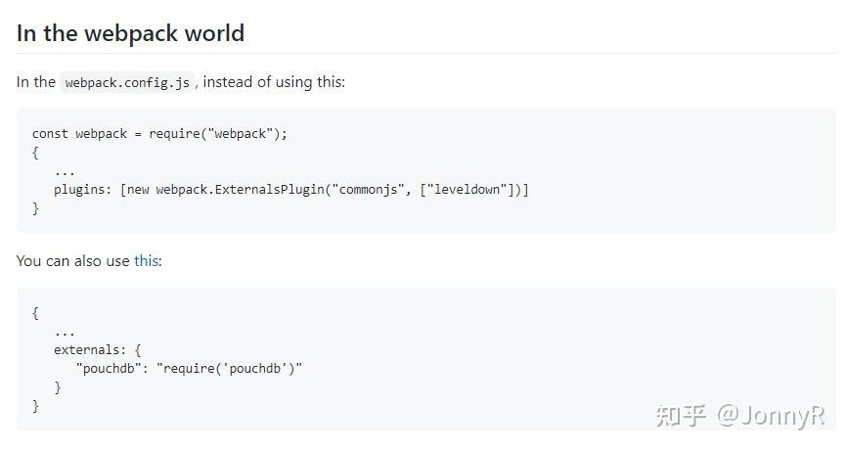The height and width of the screenshot is (453, 846).
Task: Click the "require('pouchdb')" value string
Action: [x=229, y=369]
